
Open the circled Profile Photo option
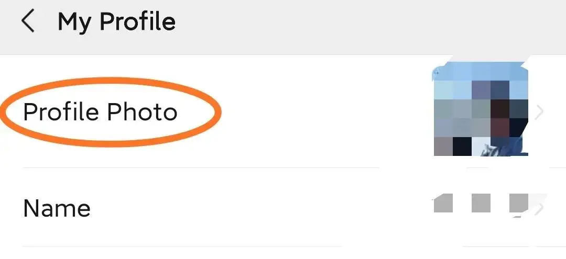(x=111, y=112)
